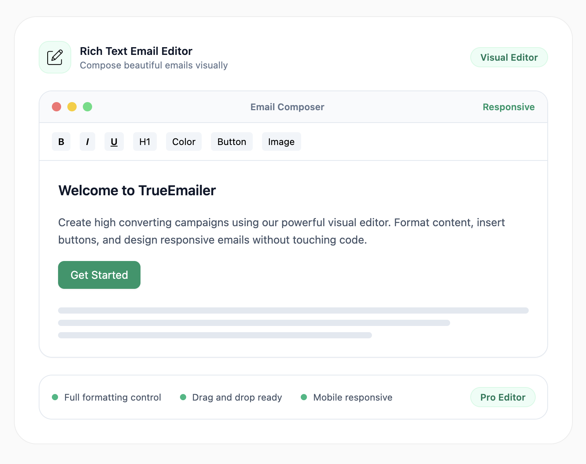Insert a Button element from the toolbar
This screenshot has width=586, height=464.
231,142
